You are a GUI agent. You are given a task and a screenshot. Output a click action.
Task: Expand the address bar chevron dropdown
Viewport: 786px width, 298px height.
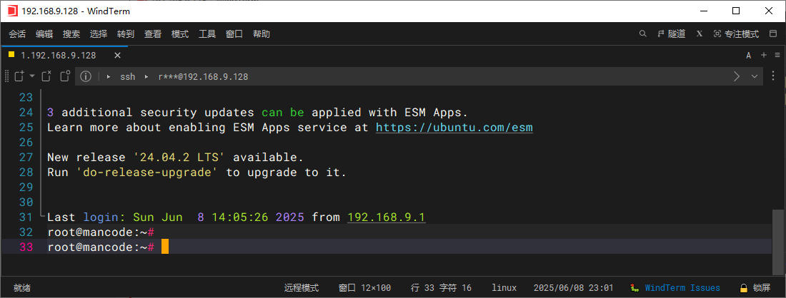tap(755, 76)
